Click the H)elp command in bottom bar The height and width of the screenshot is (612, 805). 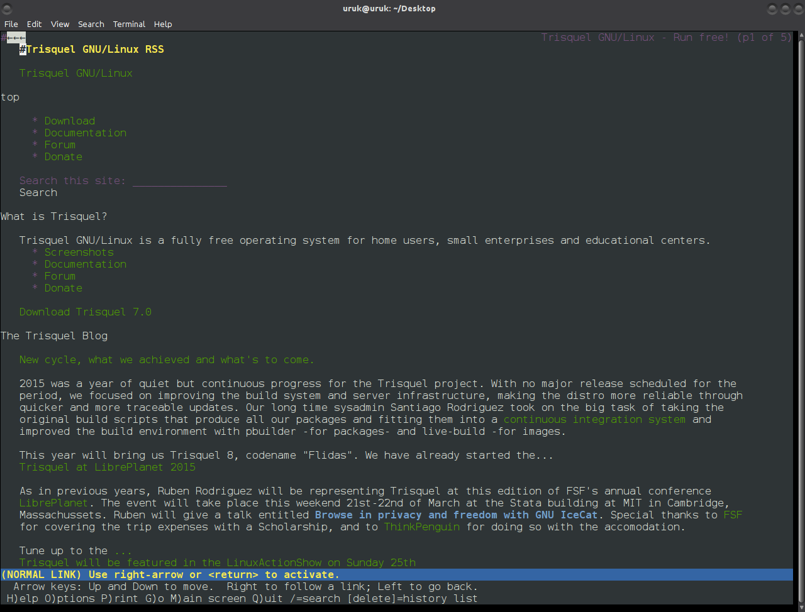tap(23, 598)
